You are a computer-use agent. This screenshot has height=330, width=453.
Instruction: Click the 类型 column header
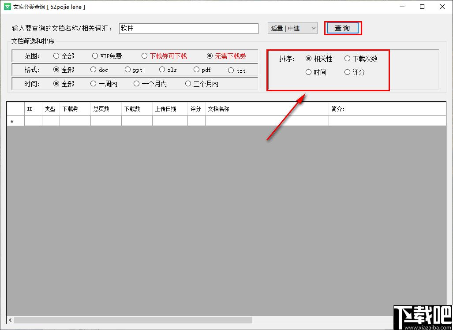[x=51, y=109]
